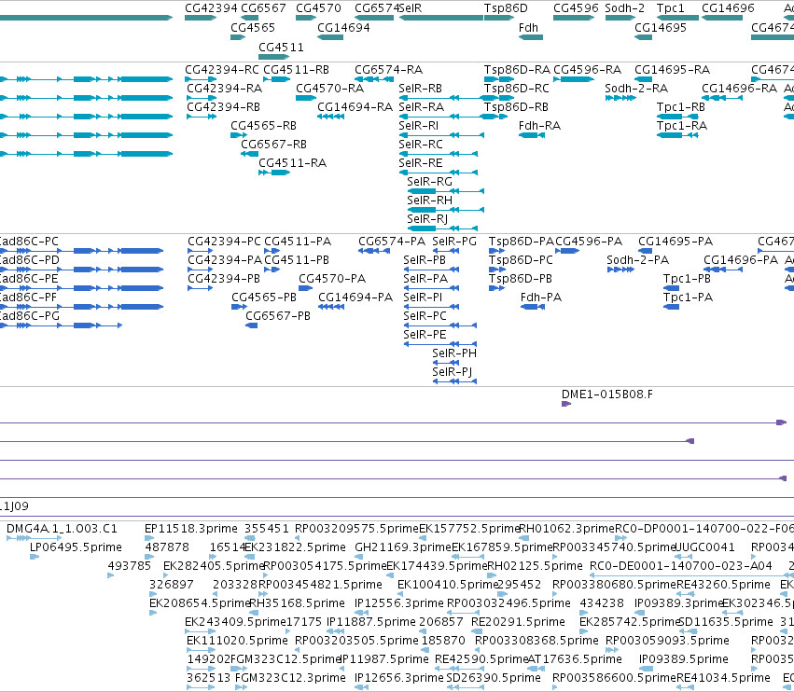The width and height of the screenshot is (794, 692).
Task: Click the 'CG4596' gene label
Action: coord(576,8)
